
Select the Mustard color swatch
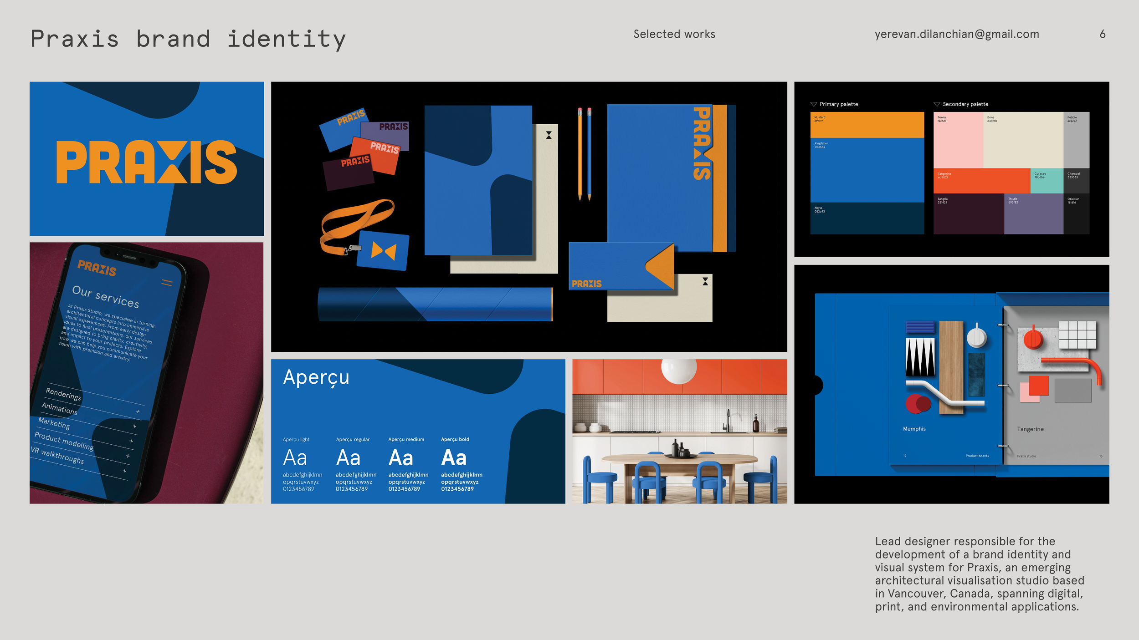click(867, 125)
